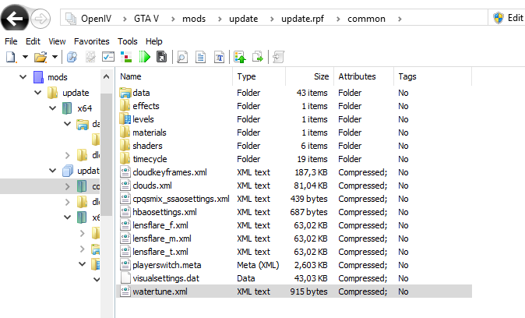525x318 pixels.
Task: Open the View menu
Action: point(57,41)
